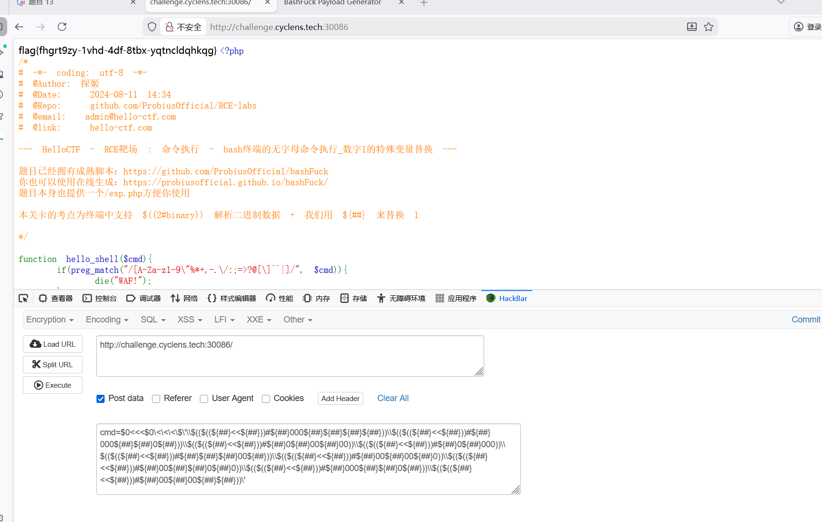Expand the SQL dropdown
Image resolution: width=822 pixels, height=522 pixels.
pyautogui.click(x=153, y=320)
